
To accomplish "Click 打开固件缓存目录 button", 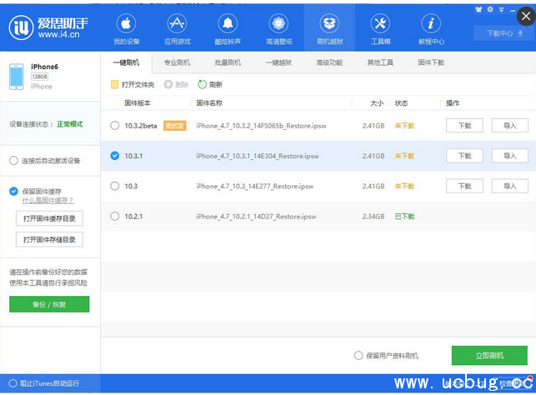I will 49,218.
